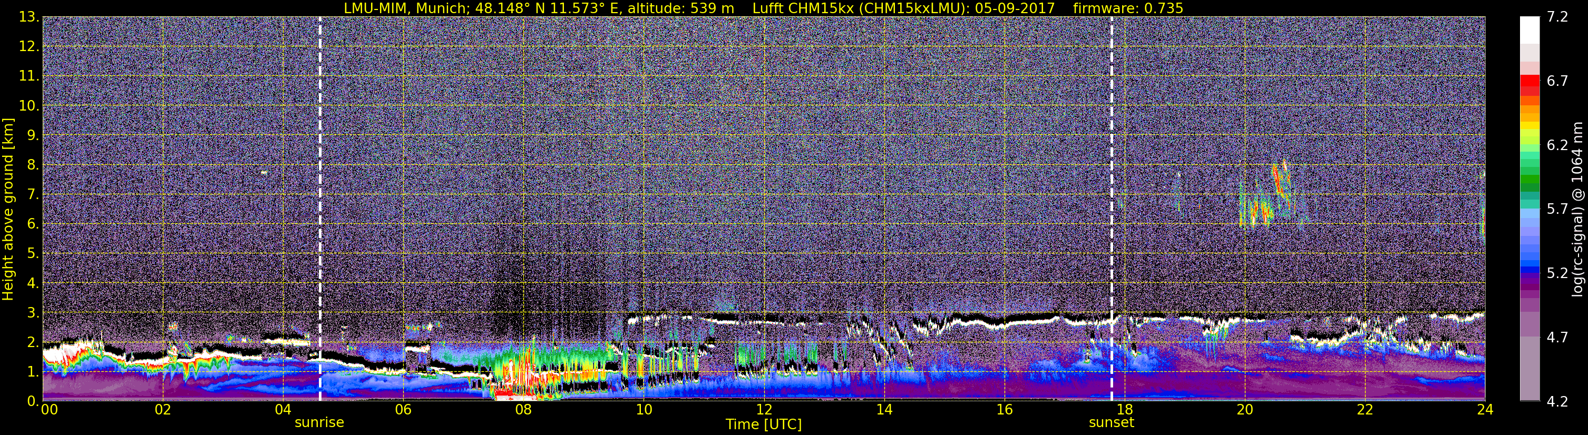Click the white dashed sunrise marker line

(x=320, y=208)
